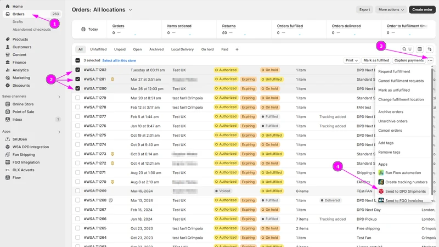
Task: Click the Finance icon in sidebar
Action: point(8,62)
